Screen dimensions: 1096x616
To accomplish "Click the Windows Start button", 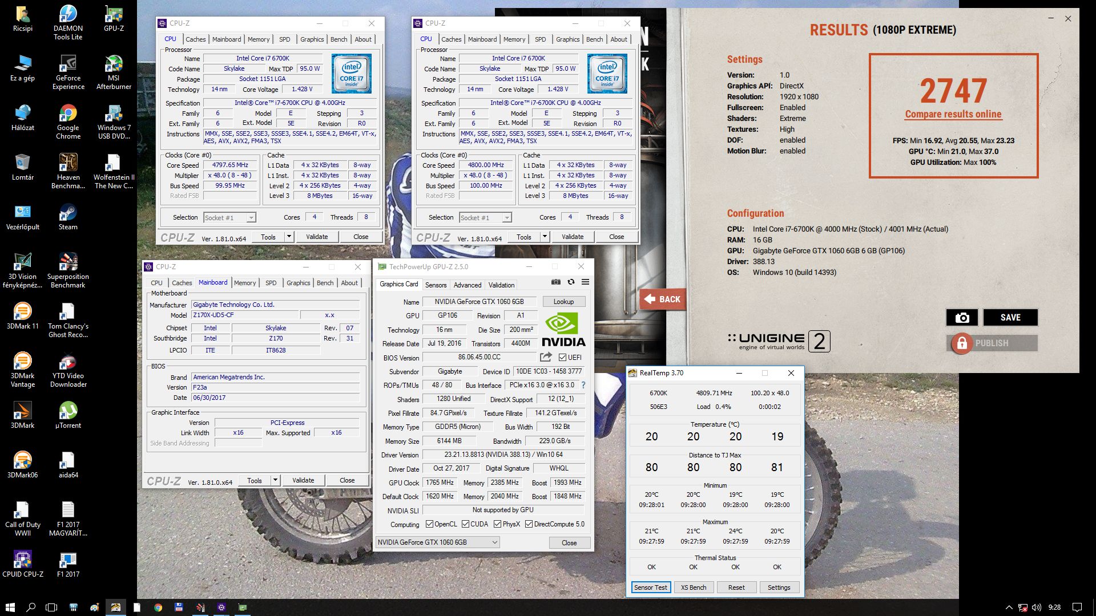I will pyautogui.click(x=10, y=607).
